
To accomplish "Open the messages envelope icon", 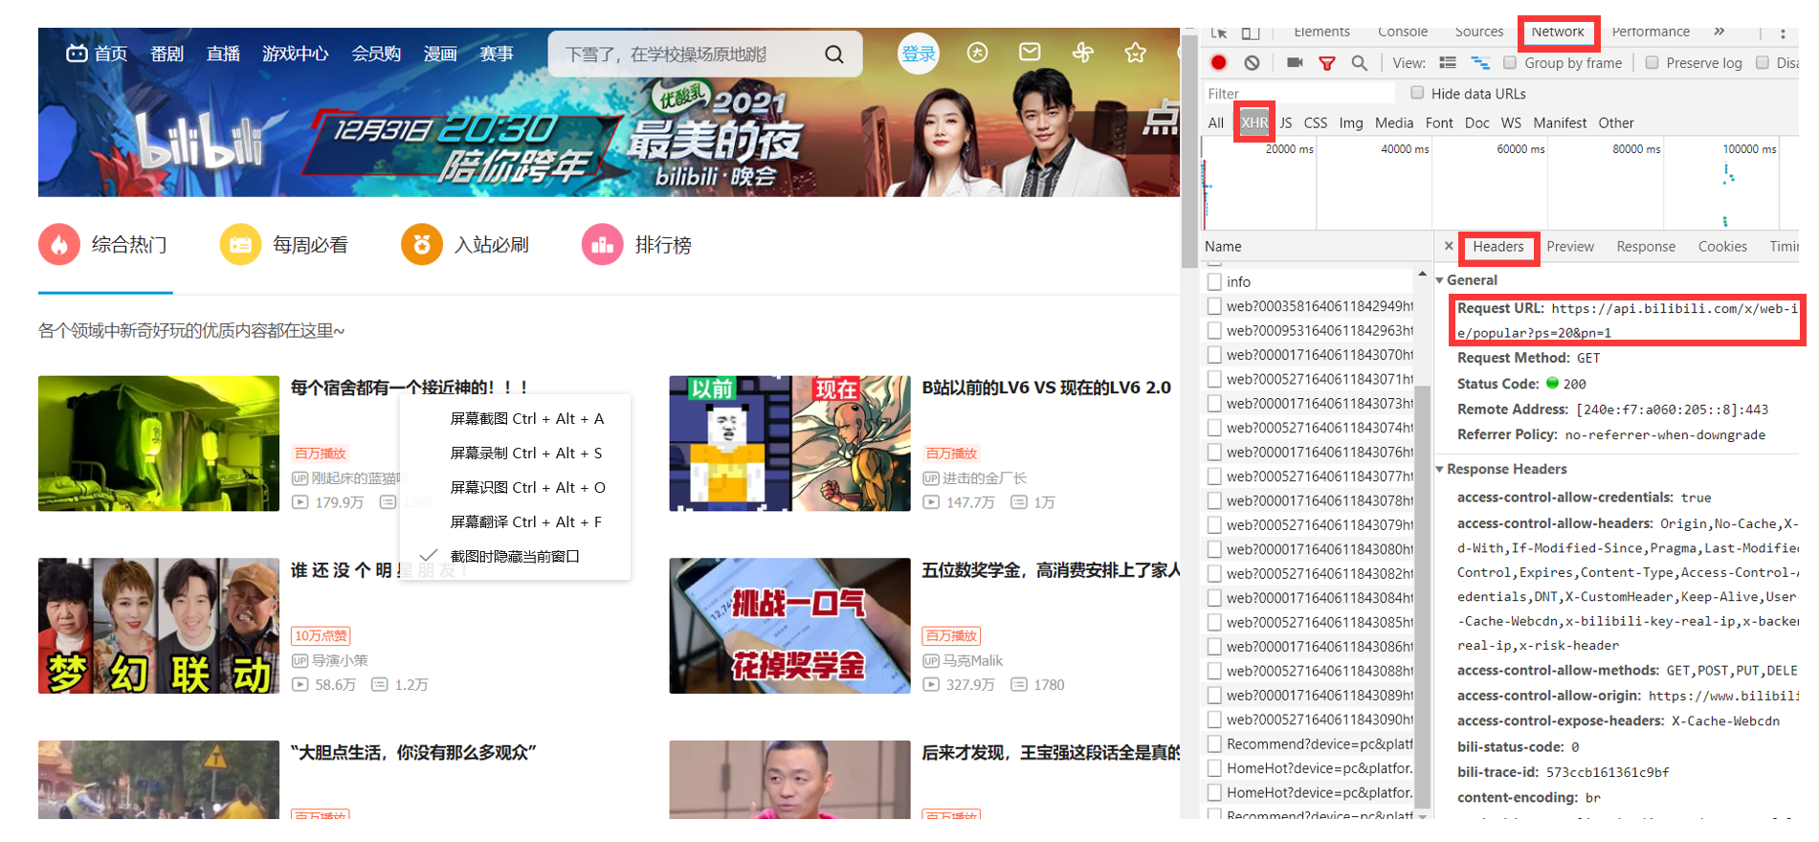I will click(1030, 52).
